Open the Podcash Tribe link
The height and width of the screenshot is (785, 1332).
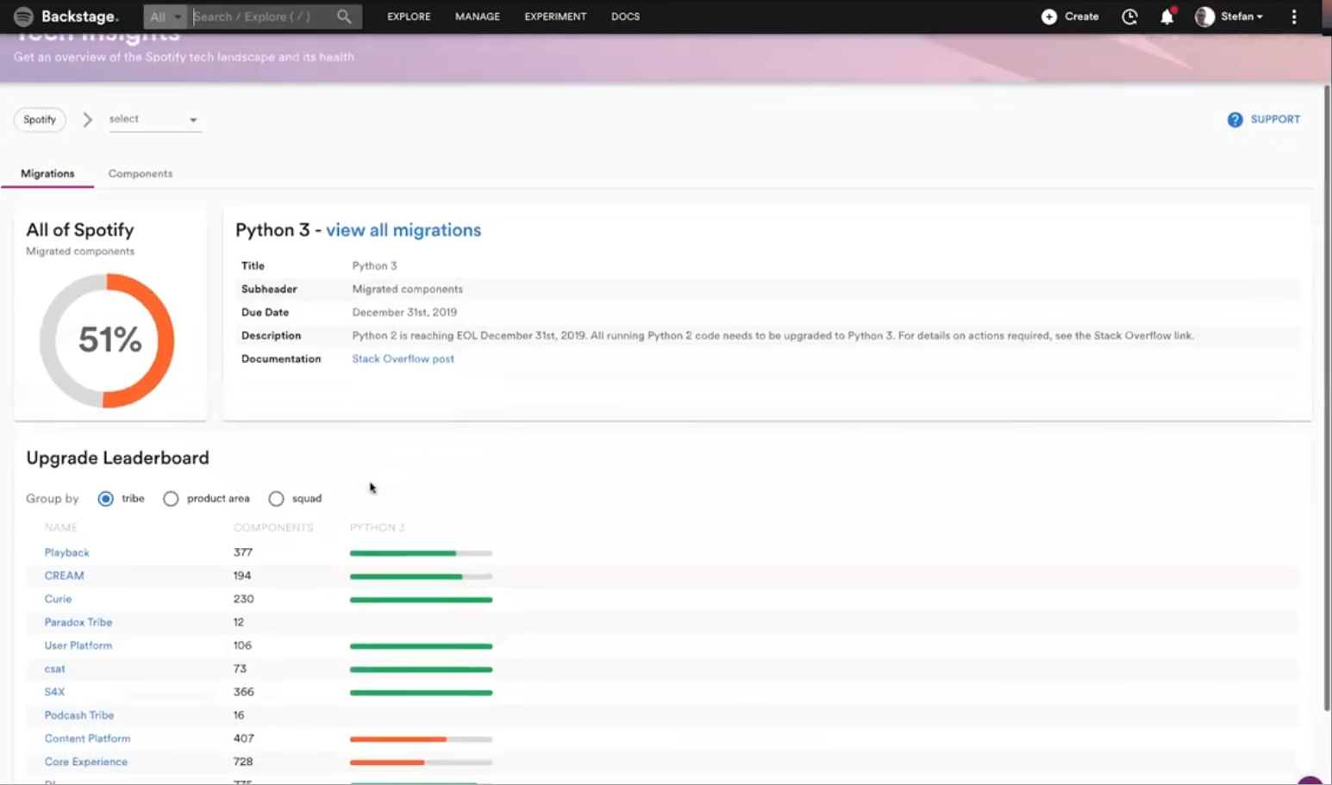pyautogui.click(x=79, y=715)
